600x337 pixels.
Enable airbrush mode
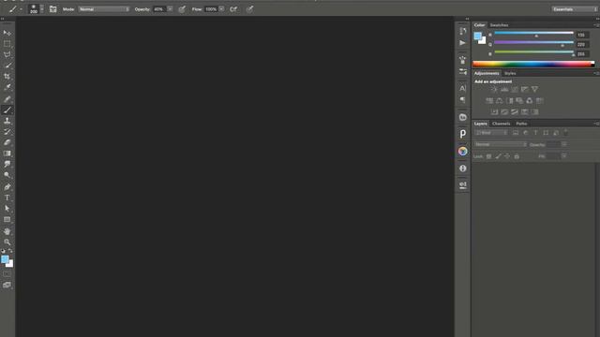point(233,9)
